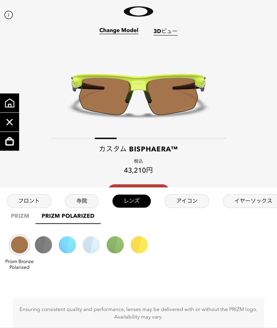Switch to the PRIZM POLARIZED tab
277x328 pixels.
[x=68, y=216]
